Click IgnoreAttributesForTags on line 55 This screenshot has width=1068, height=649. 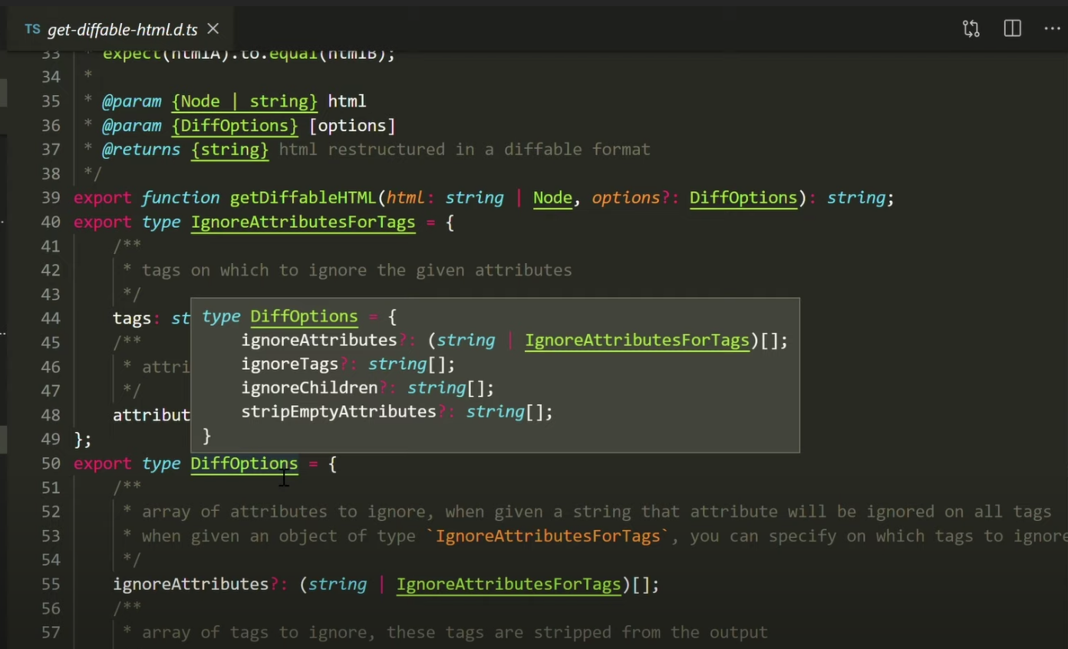[509, 585]
